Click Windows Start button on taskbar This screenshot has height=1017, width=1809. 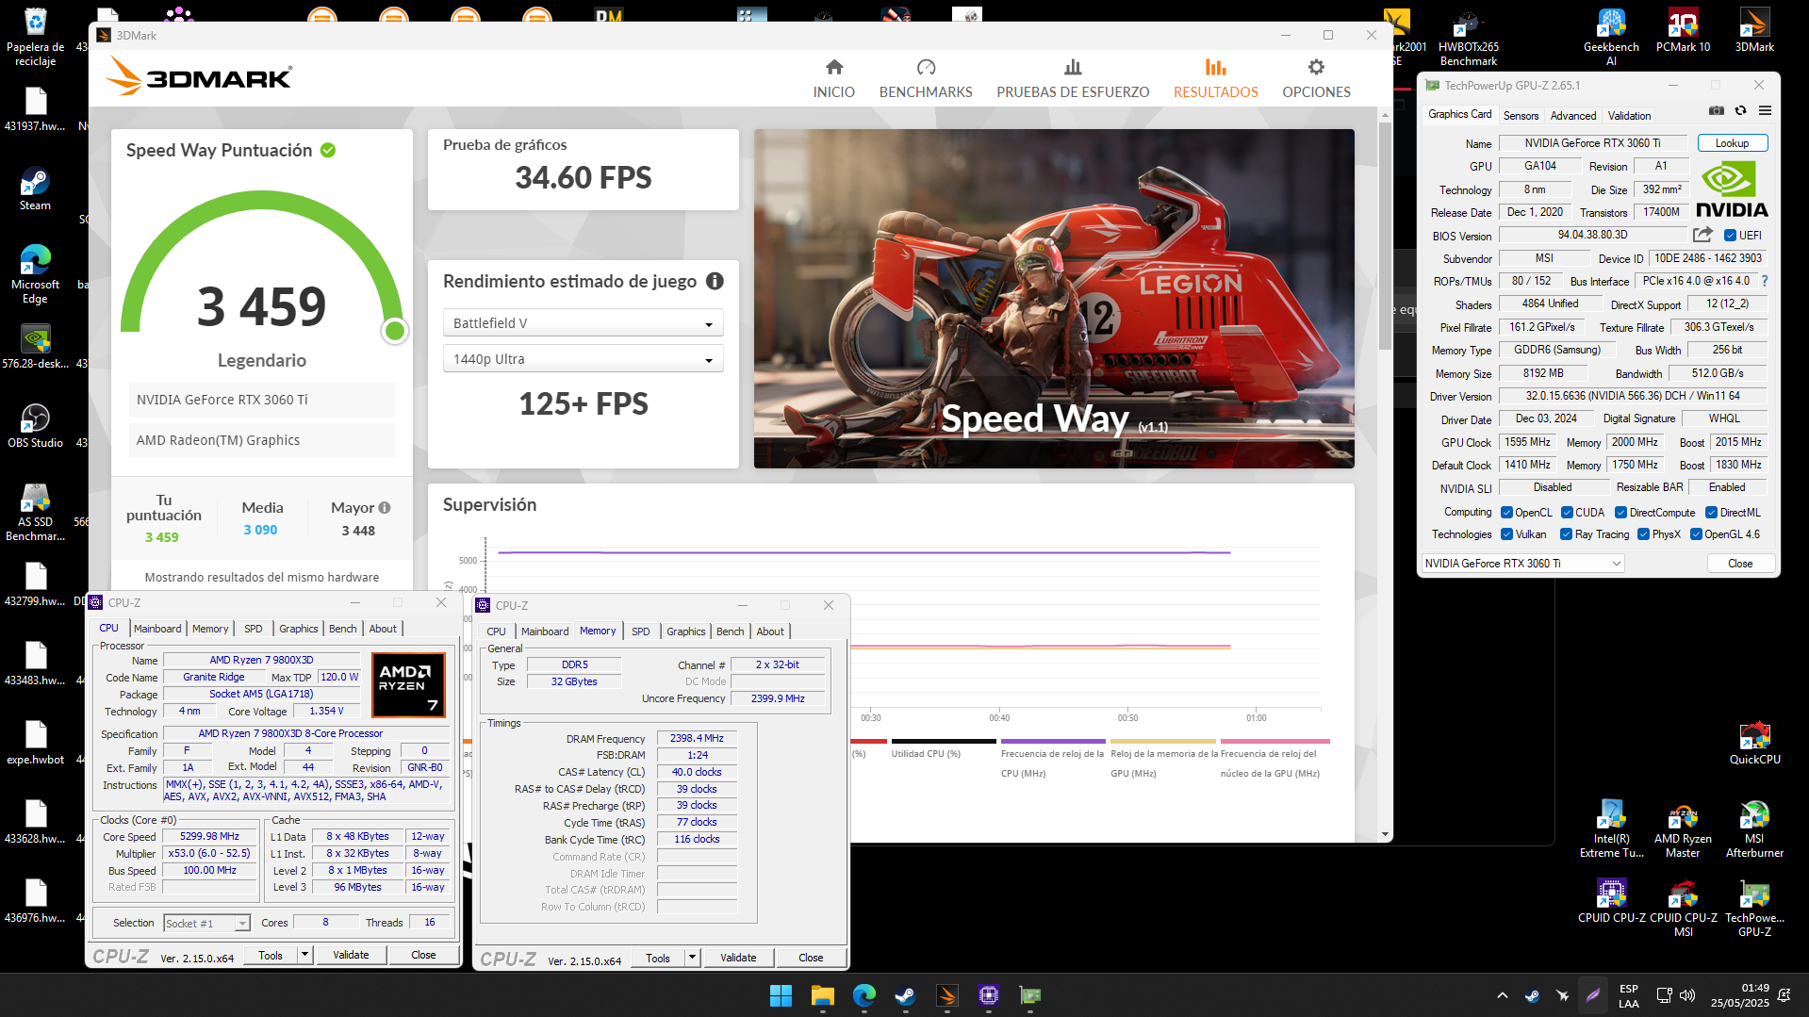(x=781, y=995)
